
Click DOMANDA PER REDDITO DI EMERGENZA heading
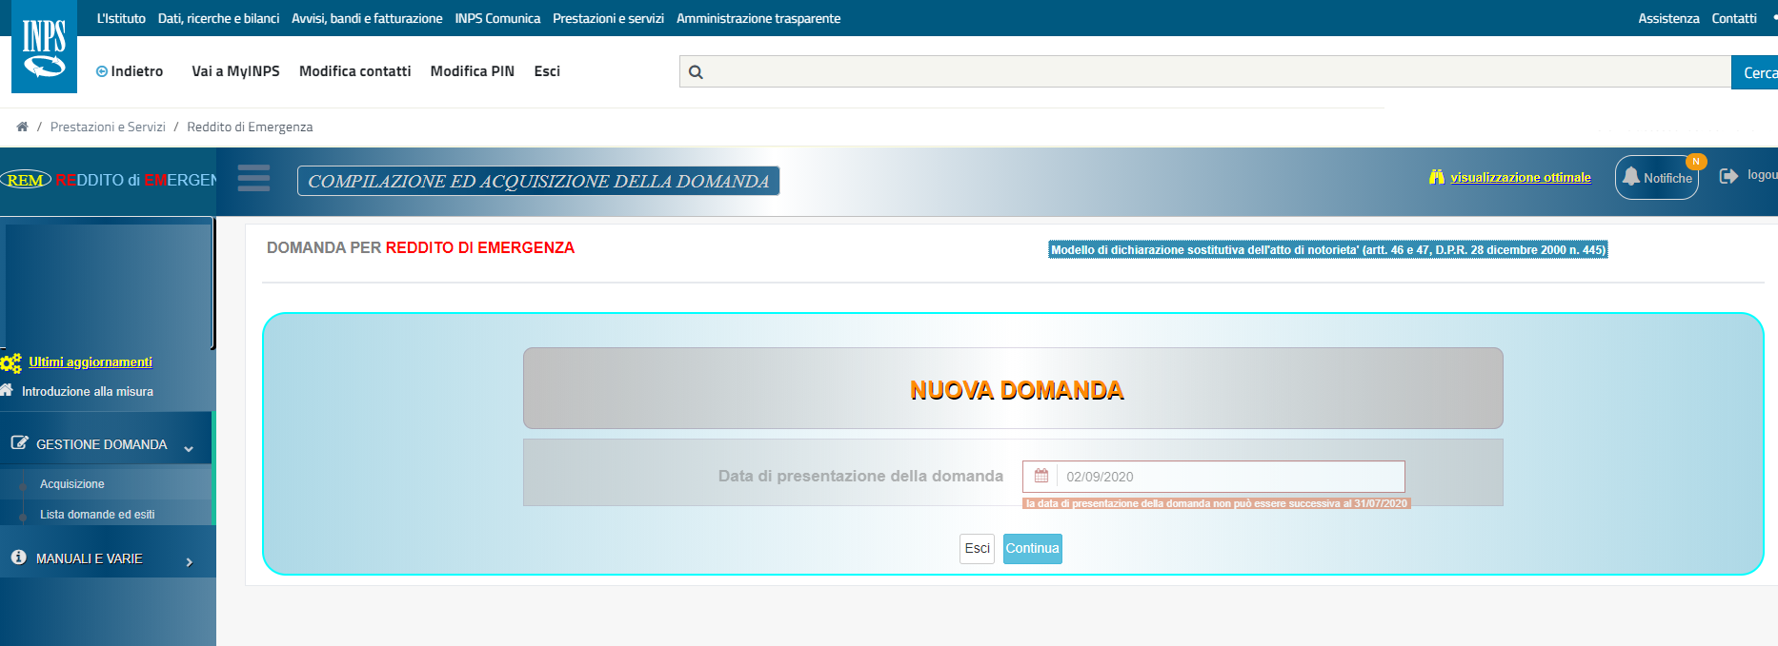pyautogui.click(x=420, y=247)
